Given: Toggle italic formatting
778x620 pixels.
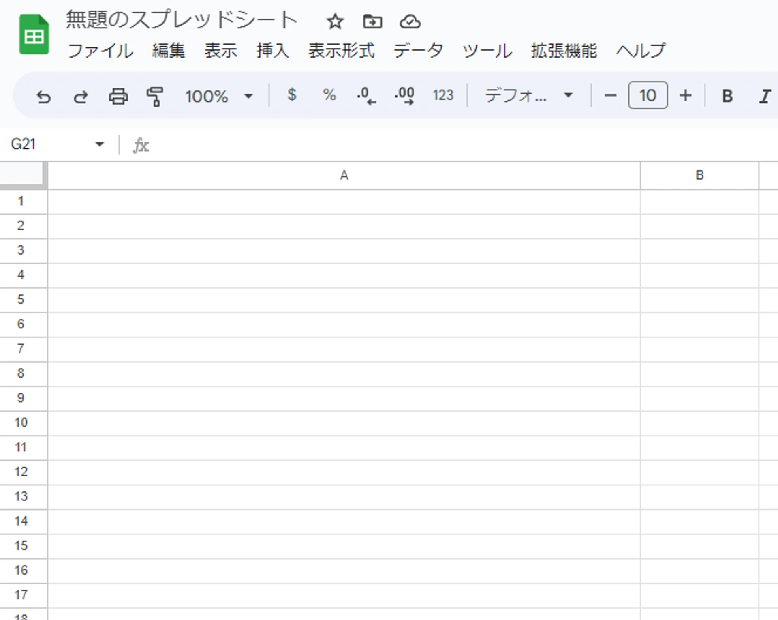Looking at the screenshot, I should point(764,96).
